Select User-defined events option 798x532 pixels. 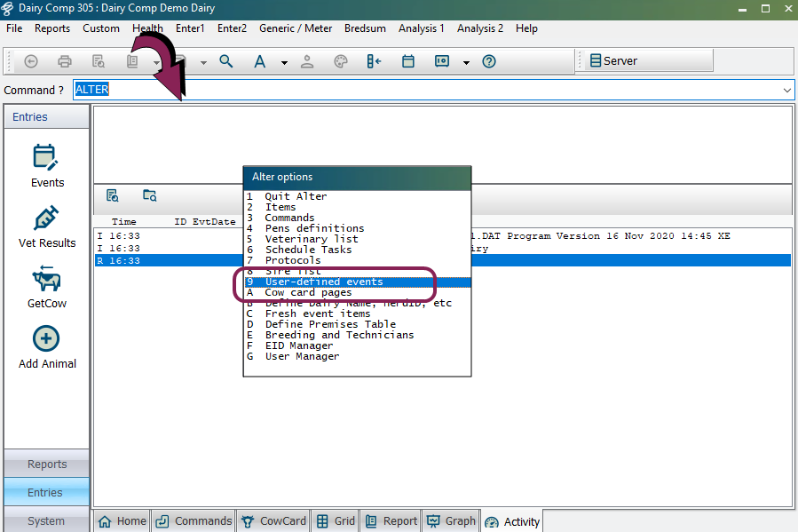[357, 282]
